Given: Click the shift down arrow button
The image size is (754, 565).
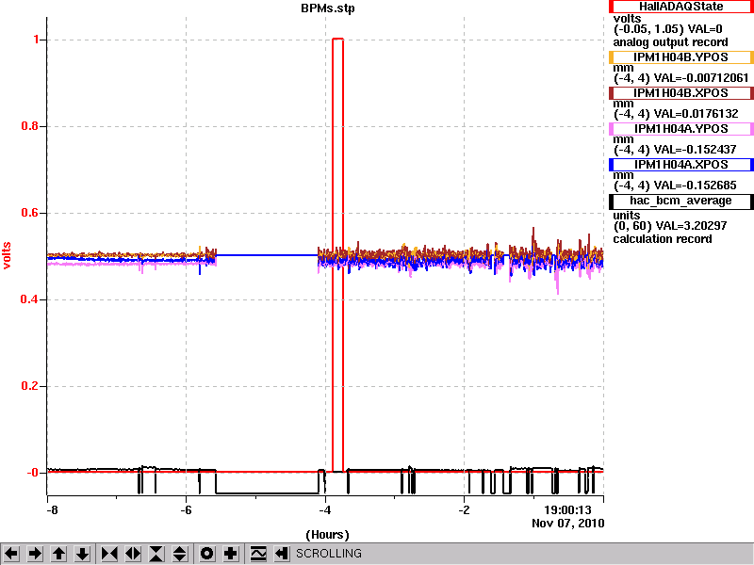Looking at the screenshot, I should point(83,554).
